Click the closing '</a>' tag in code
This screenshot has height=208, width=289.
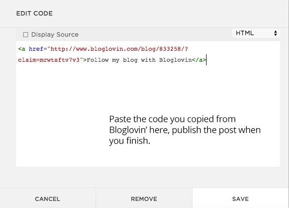(x=199, y=60)
